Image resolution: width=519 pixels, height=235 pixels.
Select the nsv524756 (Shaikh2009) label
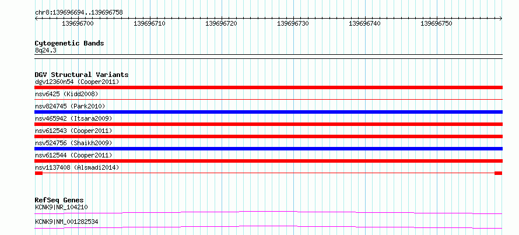coord(73,143)
